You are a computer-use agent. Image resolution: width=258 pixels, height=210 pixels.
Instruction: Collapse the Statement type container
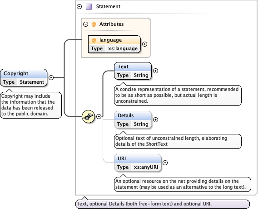[79, 6]
